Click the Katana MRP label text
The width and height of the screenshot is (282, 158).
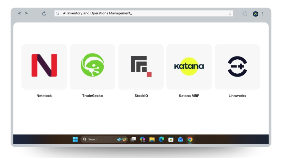(189, 96)
